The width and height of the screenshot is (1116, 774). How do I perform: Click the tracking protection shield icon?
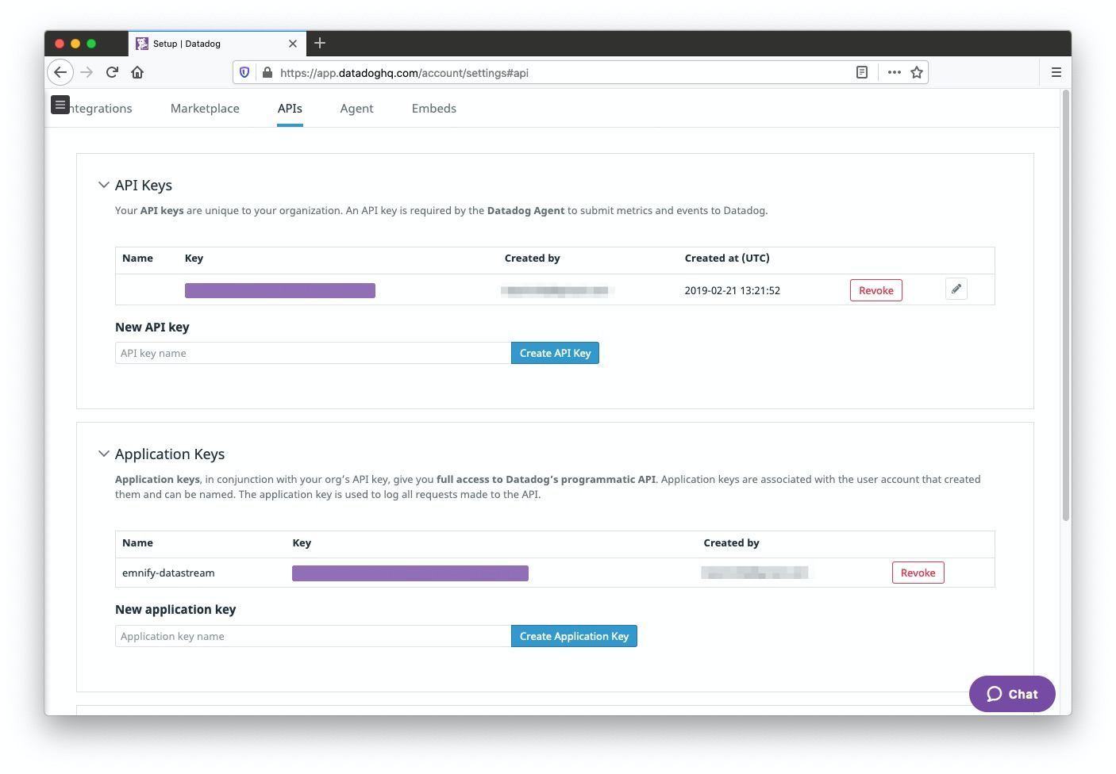244,72
